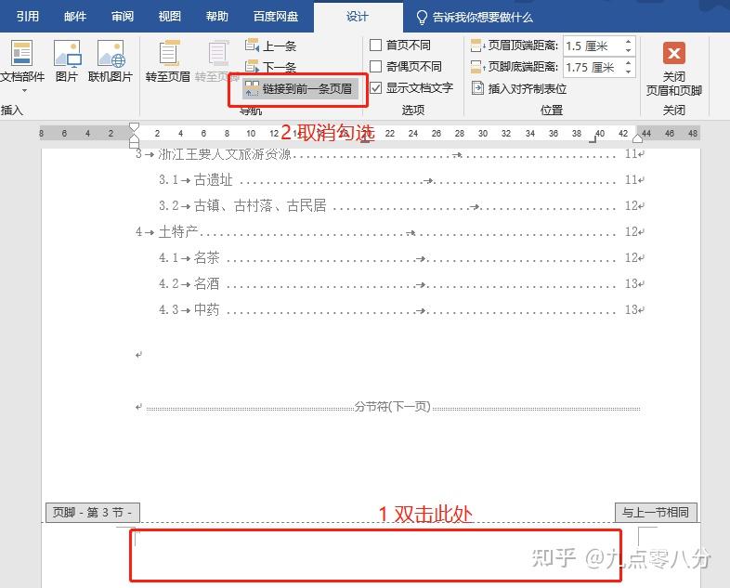Image resolution: width=730 pixels, height=588 pixels.
Task: Toggle 链接到前一条页眉 link to previous
Action: pyautogui.click(x=299, y=88)
